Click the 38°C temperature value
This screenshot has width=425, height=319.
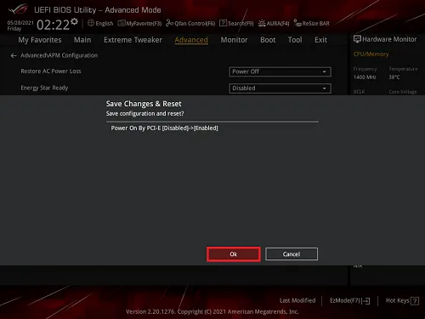[x=394, y=77]
